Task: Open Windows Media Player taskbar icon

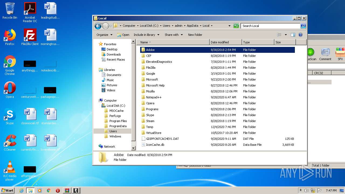Action: point(40,190)
